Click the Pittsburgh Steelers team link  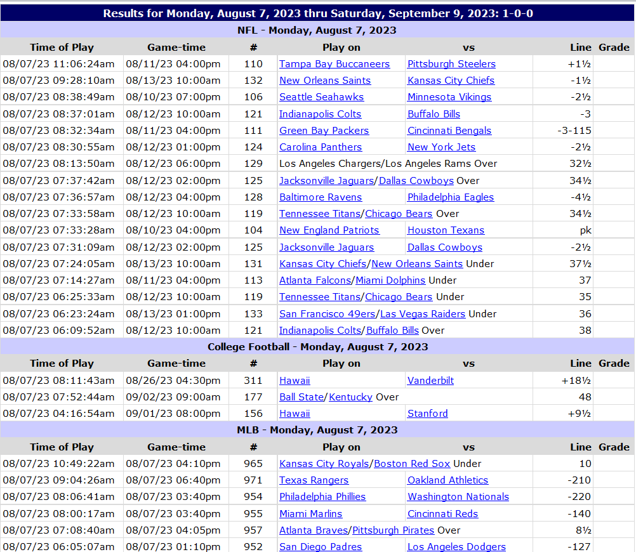[x=451, y=64]
